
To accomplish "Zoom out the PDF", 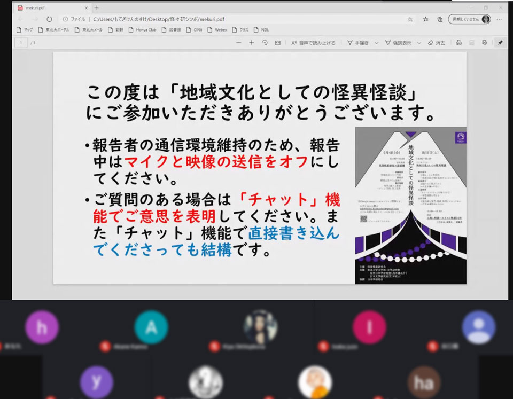I will pos(238,43).
